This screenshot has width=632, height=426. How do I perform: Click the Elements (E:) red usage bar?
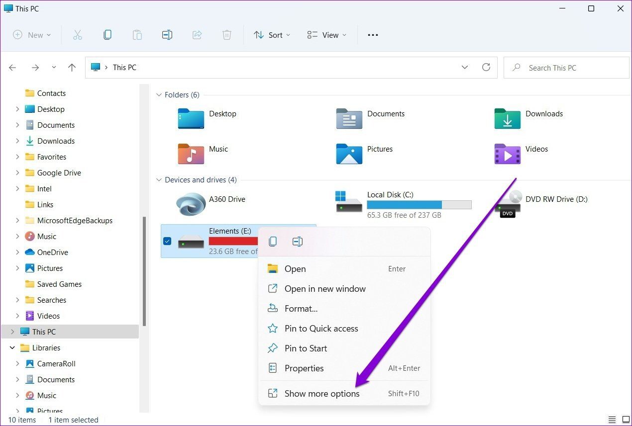click(x=234, y=241)
